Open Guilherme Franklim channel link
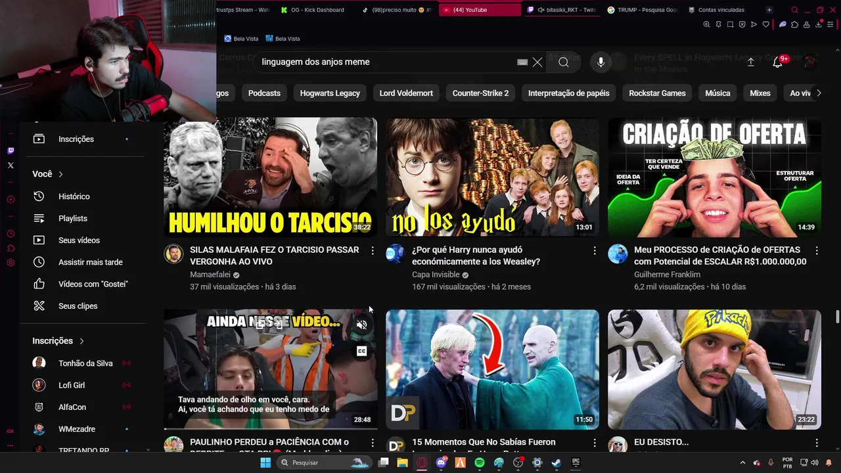This screenshot has width=841, height=473. [x=667, y=275]
